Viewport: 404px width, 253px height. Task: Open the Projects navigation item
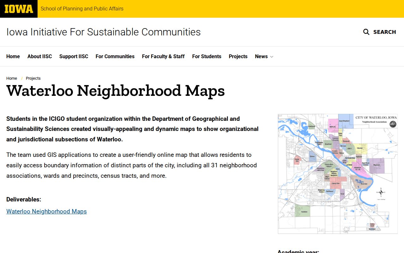click(238, 56)
